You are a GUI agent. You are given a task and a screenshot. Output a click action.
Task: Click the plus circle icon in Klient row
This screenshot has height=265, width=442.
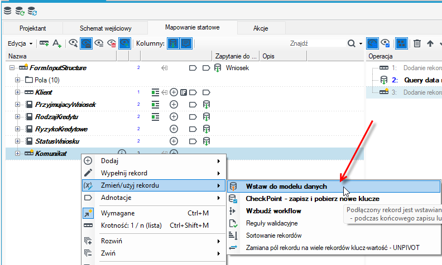tap(174, 92)
